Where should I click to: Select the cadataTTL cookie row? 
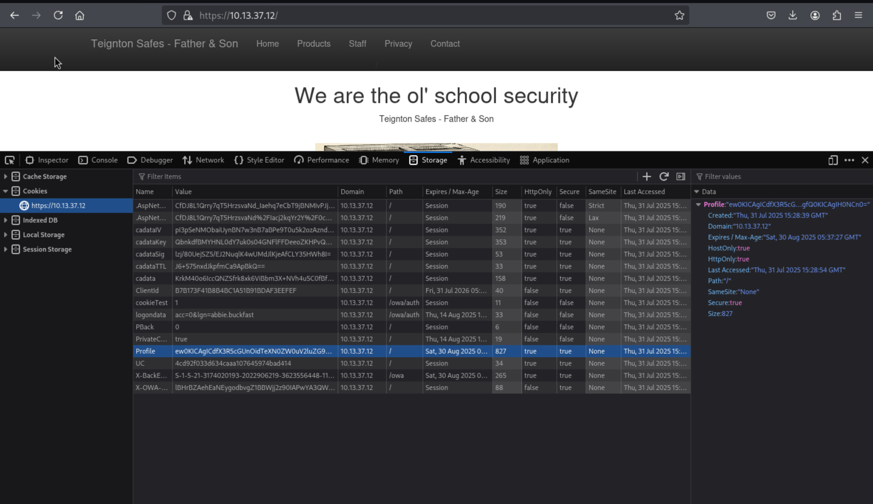coord(412,266)
